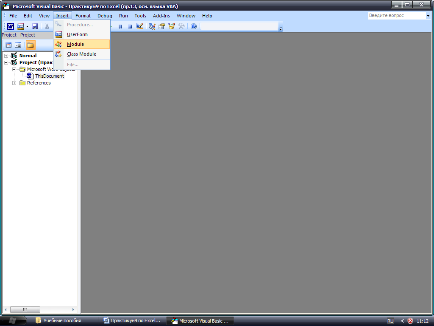Click the View Object icon in Project panel
This screenshot has height=326, width=434.
coord(18,45)
